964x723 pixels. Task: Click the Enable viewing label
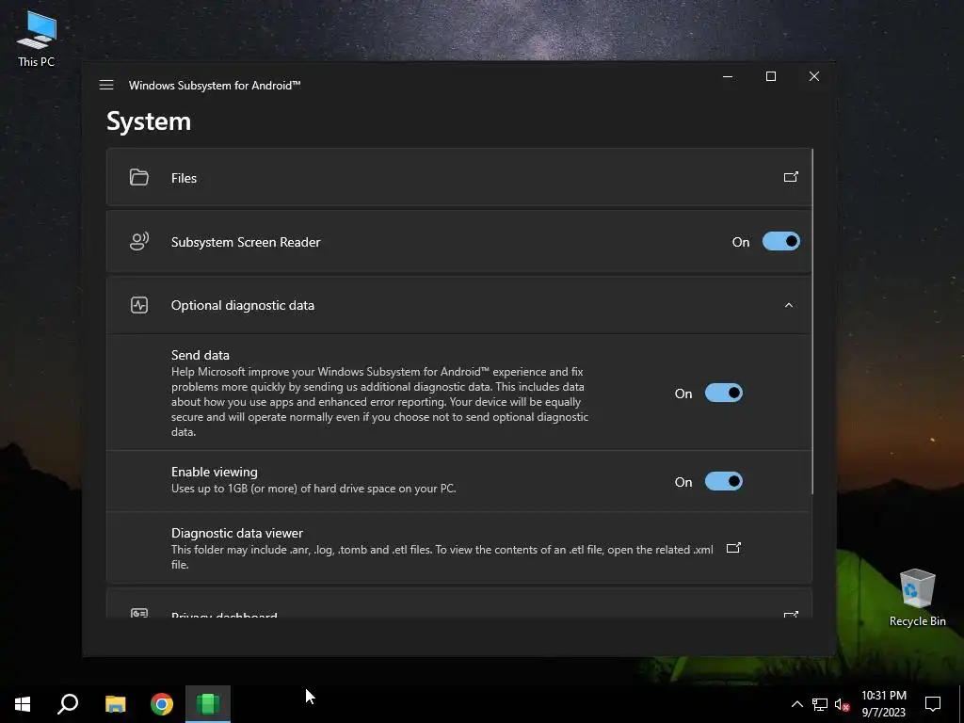pyautogui.click(x=214, y=472)
